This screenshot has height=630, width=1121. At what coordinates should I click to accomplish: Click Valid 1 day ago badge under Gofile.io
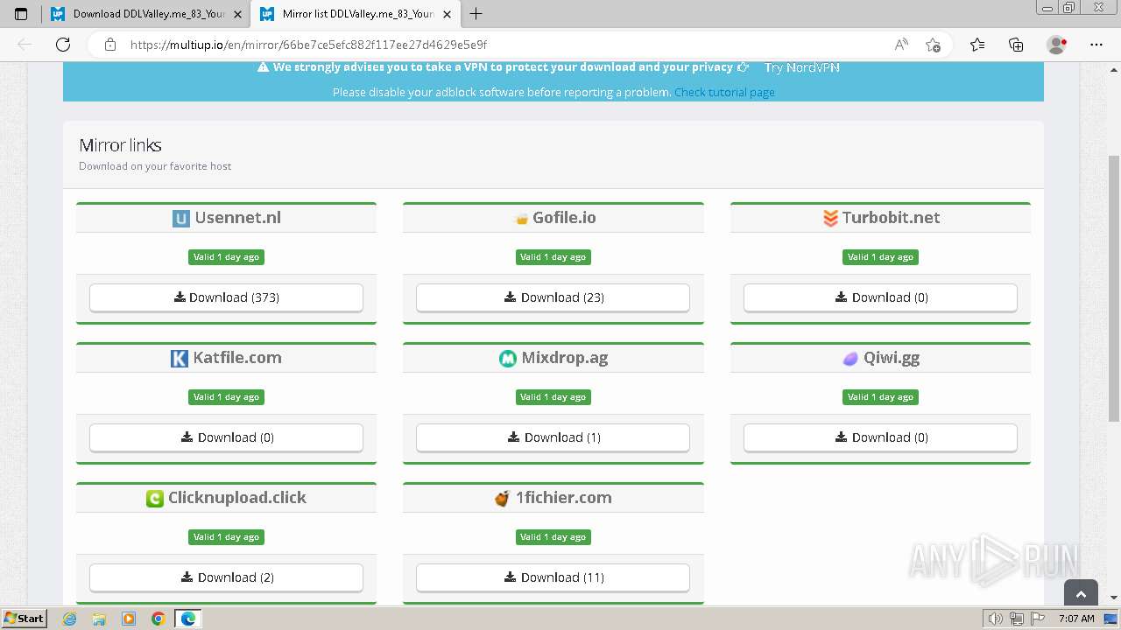pyautogui.click(x=553, y=257)
